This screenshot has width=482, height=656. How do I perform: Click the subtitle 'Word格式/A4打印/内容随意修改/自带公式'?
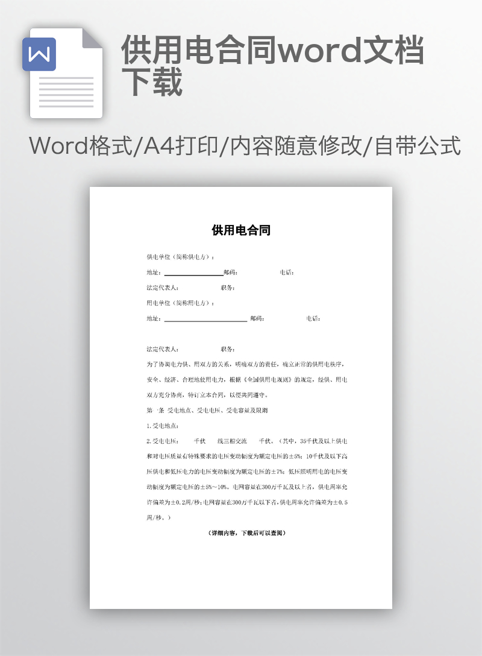point(245,145)
